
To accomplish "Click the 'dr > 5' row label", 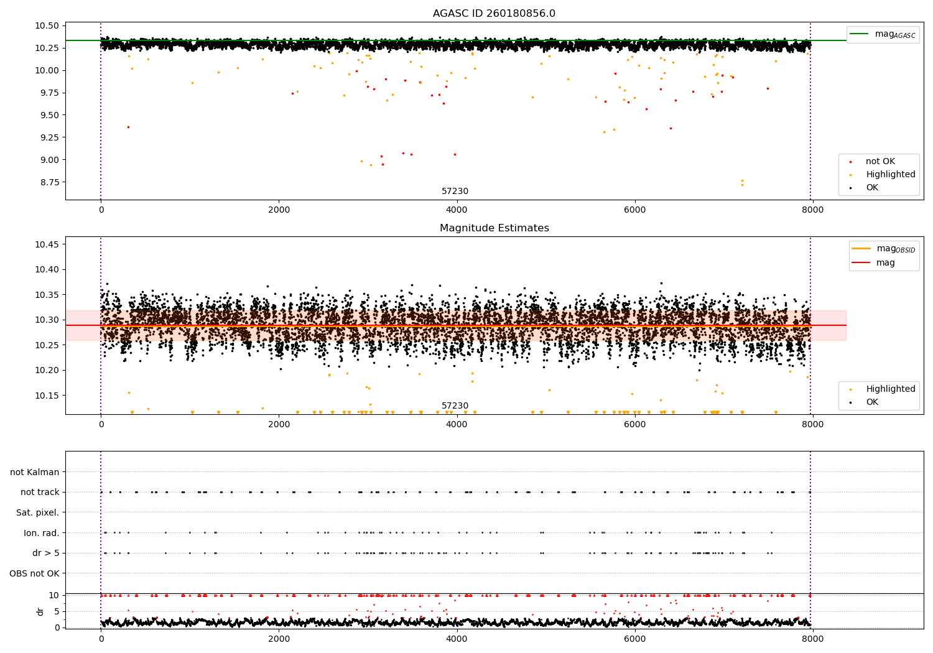I will point(46,553).
